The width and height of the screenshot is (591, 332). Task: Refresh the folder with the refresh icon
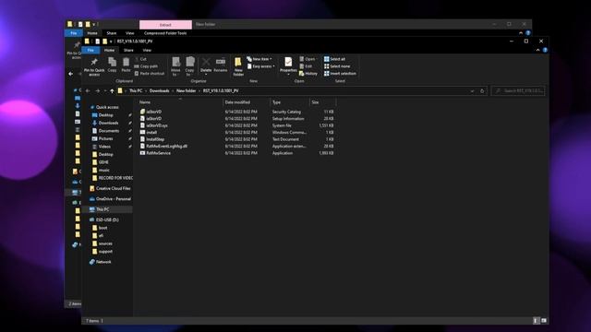[x=482, y=90]
